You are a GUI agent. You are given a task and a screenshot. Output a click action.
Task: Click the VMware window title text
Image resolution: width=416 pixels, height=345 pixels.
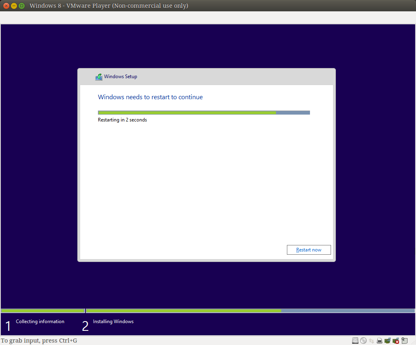pyautogui.click(x=109, y=6)
